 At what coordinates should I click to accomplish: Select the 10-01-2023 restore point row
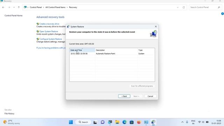(x=112, y=54)
